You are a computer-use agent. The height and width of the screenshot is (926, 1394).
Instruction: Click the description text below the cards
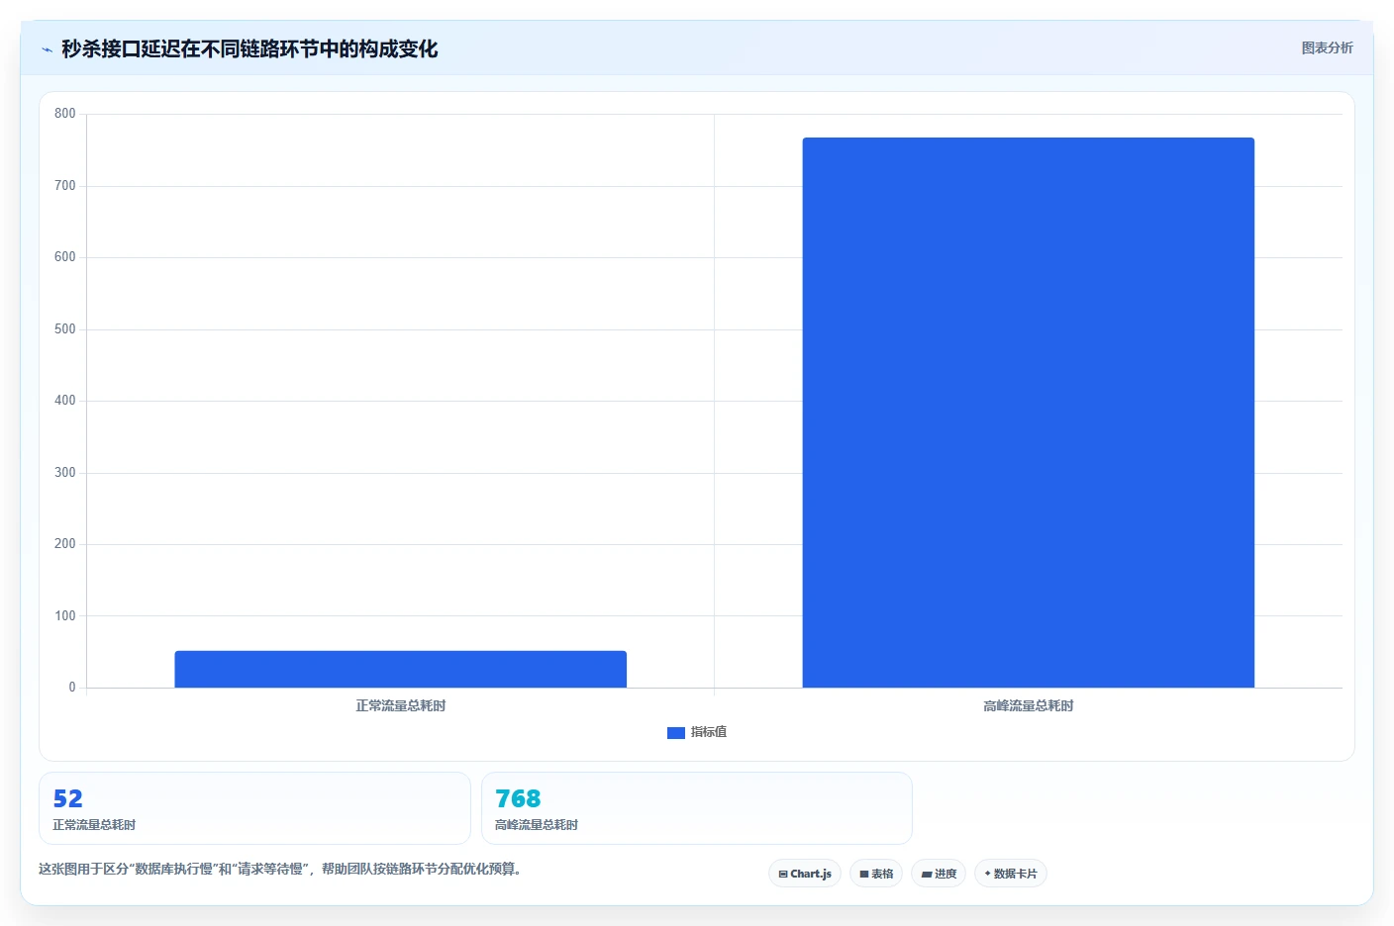tap(280, 869)
